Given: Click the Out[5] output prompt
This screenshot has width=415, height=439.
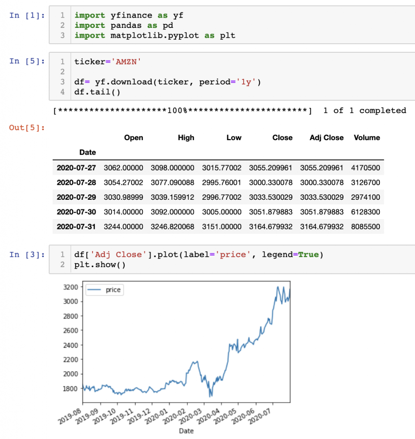Looking at the screenshot, I should coord(27,128).
